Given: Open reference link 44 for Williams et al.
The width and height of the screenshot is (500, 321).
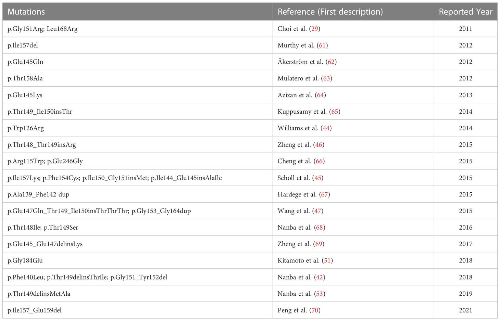Looking at the screenshot, I should tap(326, 128).
